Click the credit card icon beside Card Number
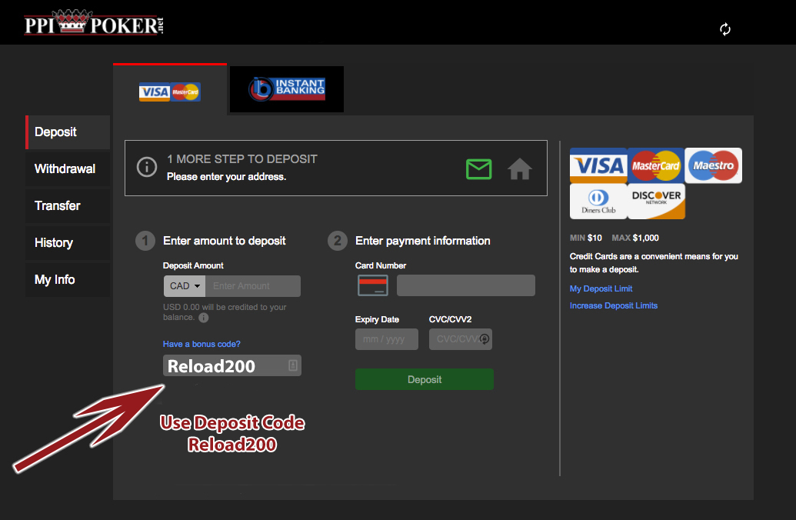This screenshot has height=520, width=796. [x=372, y=285]
